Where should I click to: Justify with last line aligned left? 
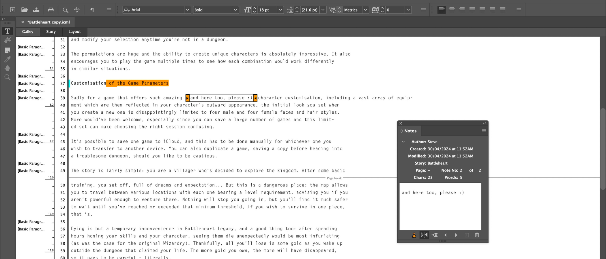472,10
